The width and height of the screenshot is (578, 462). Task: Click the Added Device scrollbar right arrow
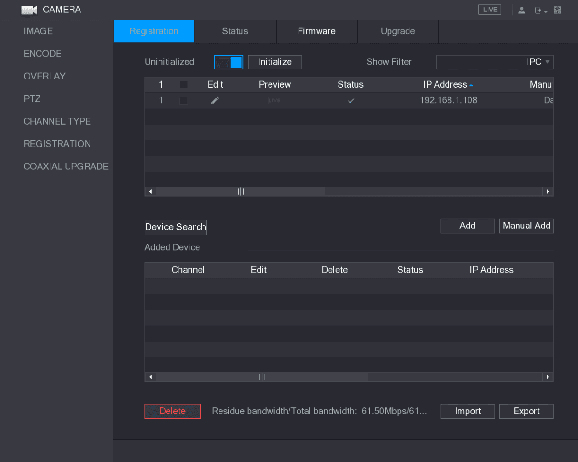548,377
